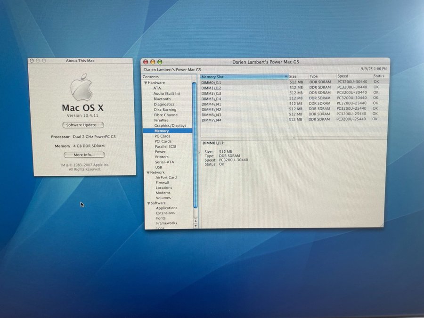
Task: Close the System Profiler window
Action: [x=146, y=62]
